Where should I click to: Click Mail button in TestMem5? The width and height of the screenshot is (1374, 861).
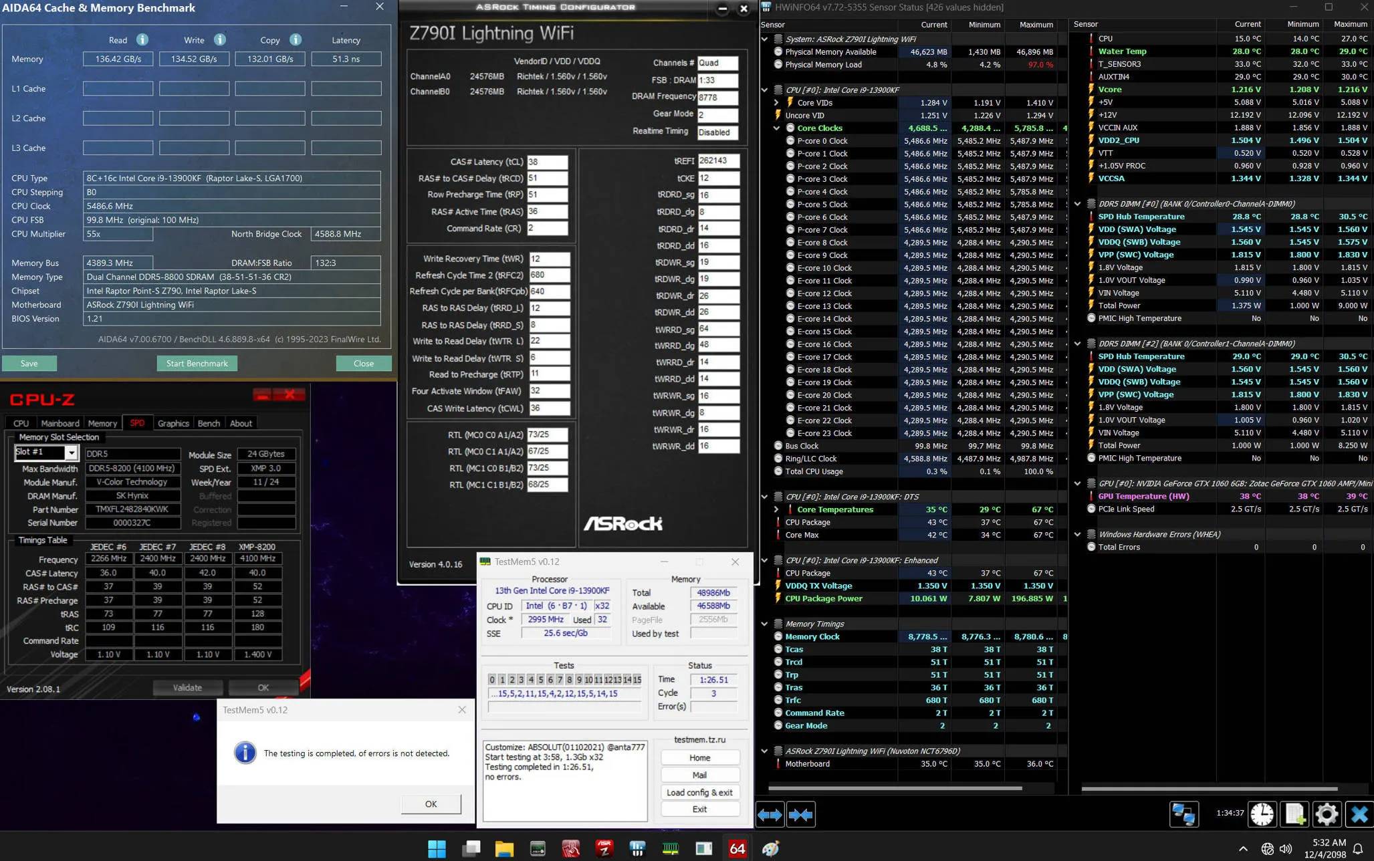pyautogui.click(x=699, y=775)
